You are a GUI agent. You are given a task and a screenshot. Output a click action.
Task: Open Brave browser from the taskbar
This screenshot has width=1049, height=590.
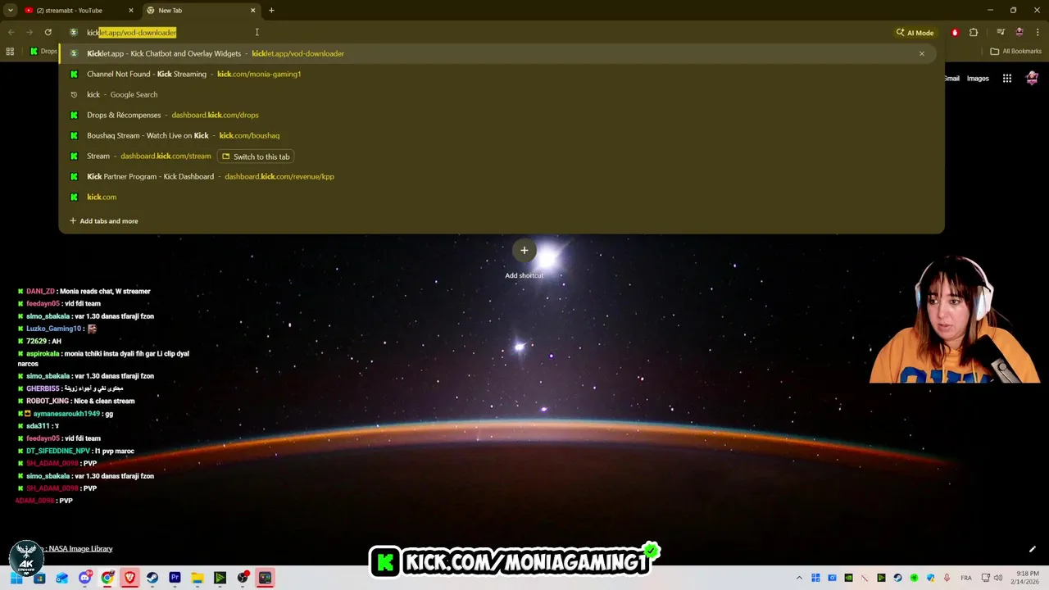(x=129, y=579)
